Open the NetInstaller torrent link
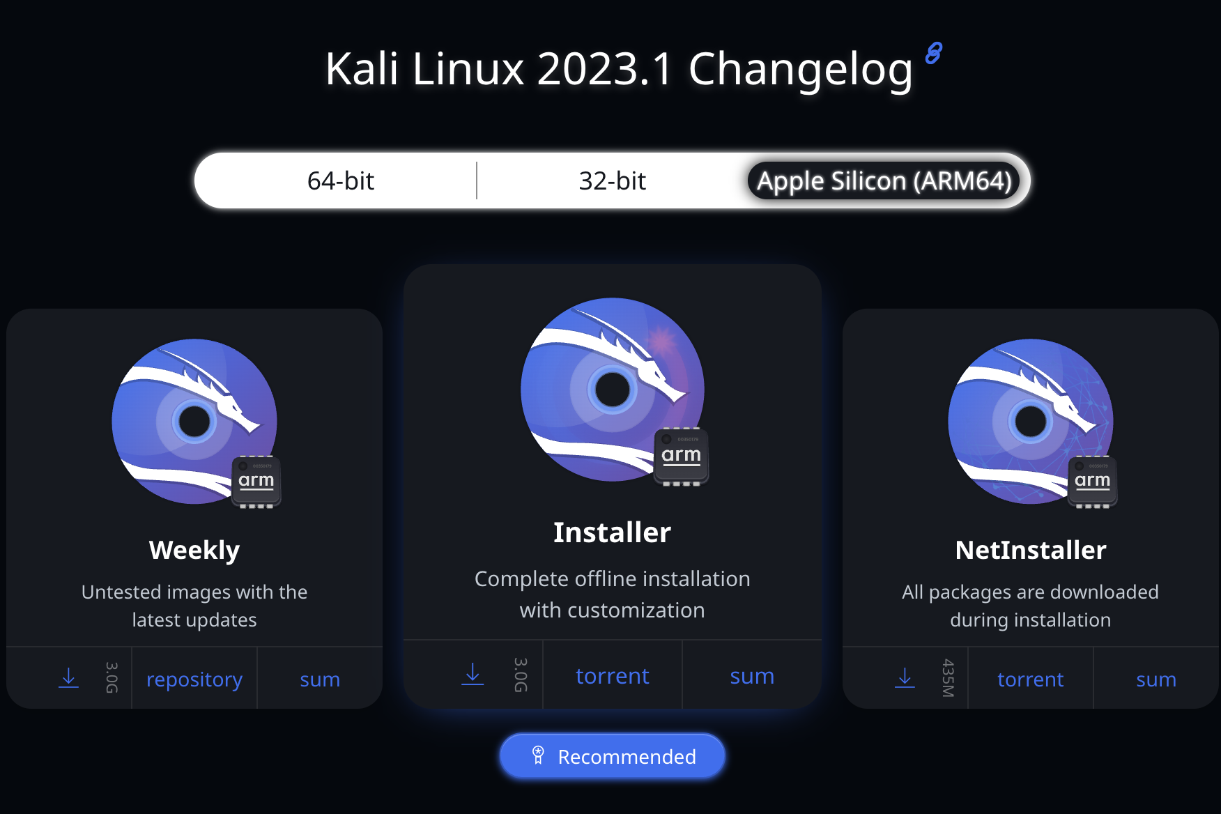The width and height of the screenshot is (1221, 814). tap(1031, 679)
